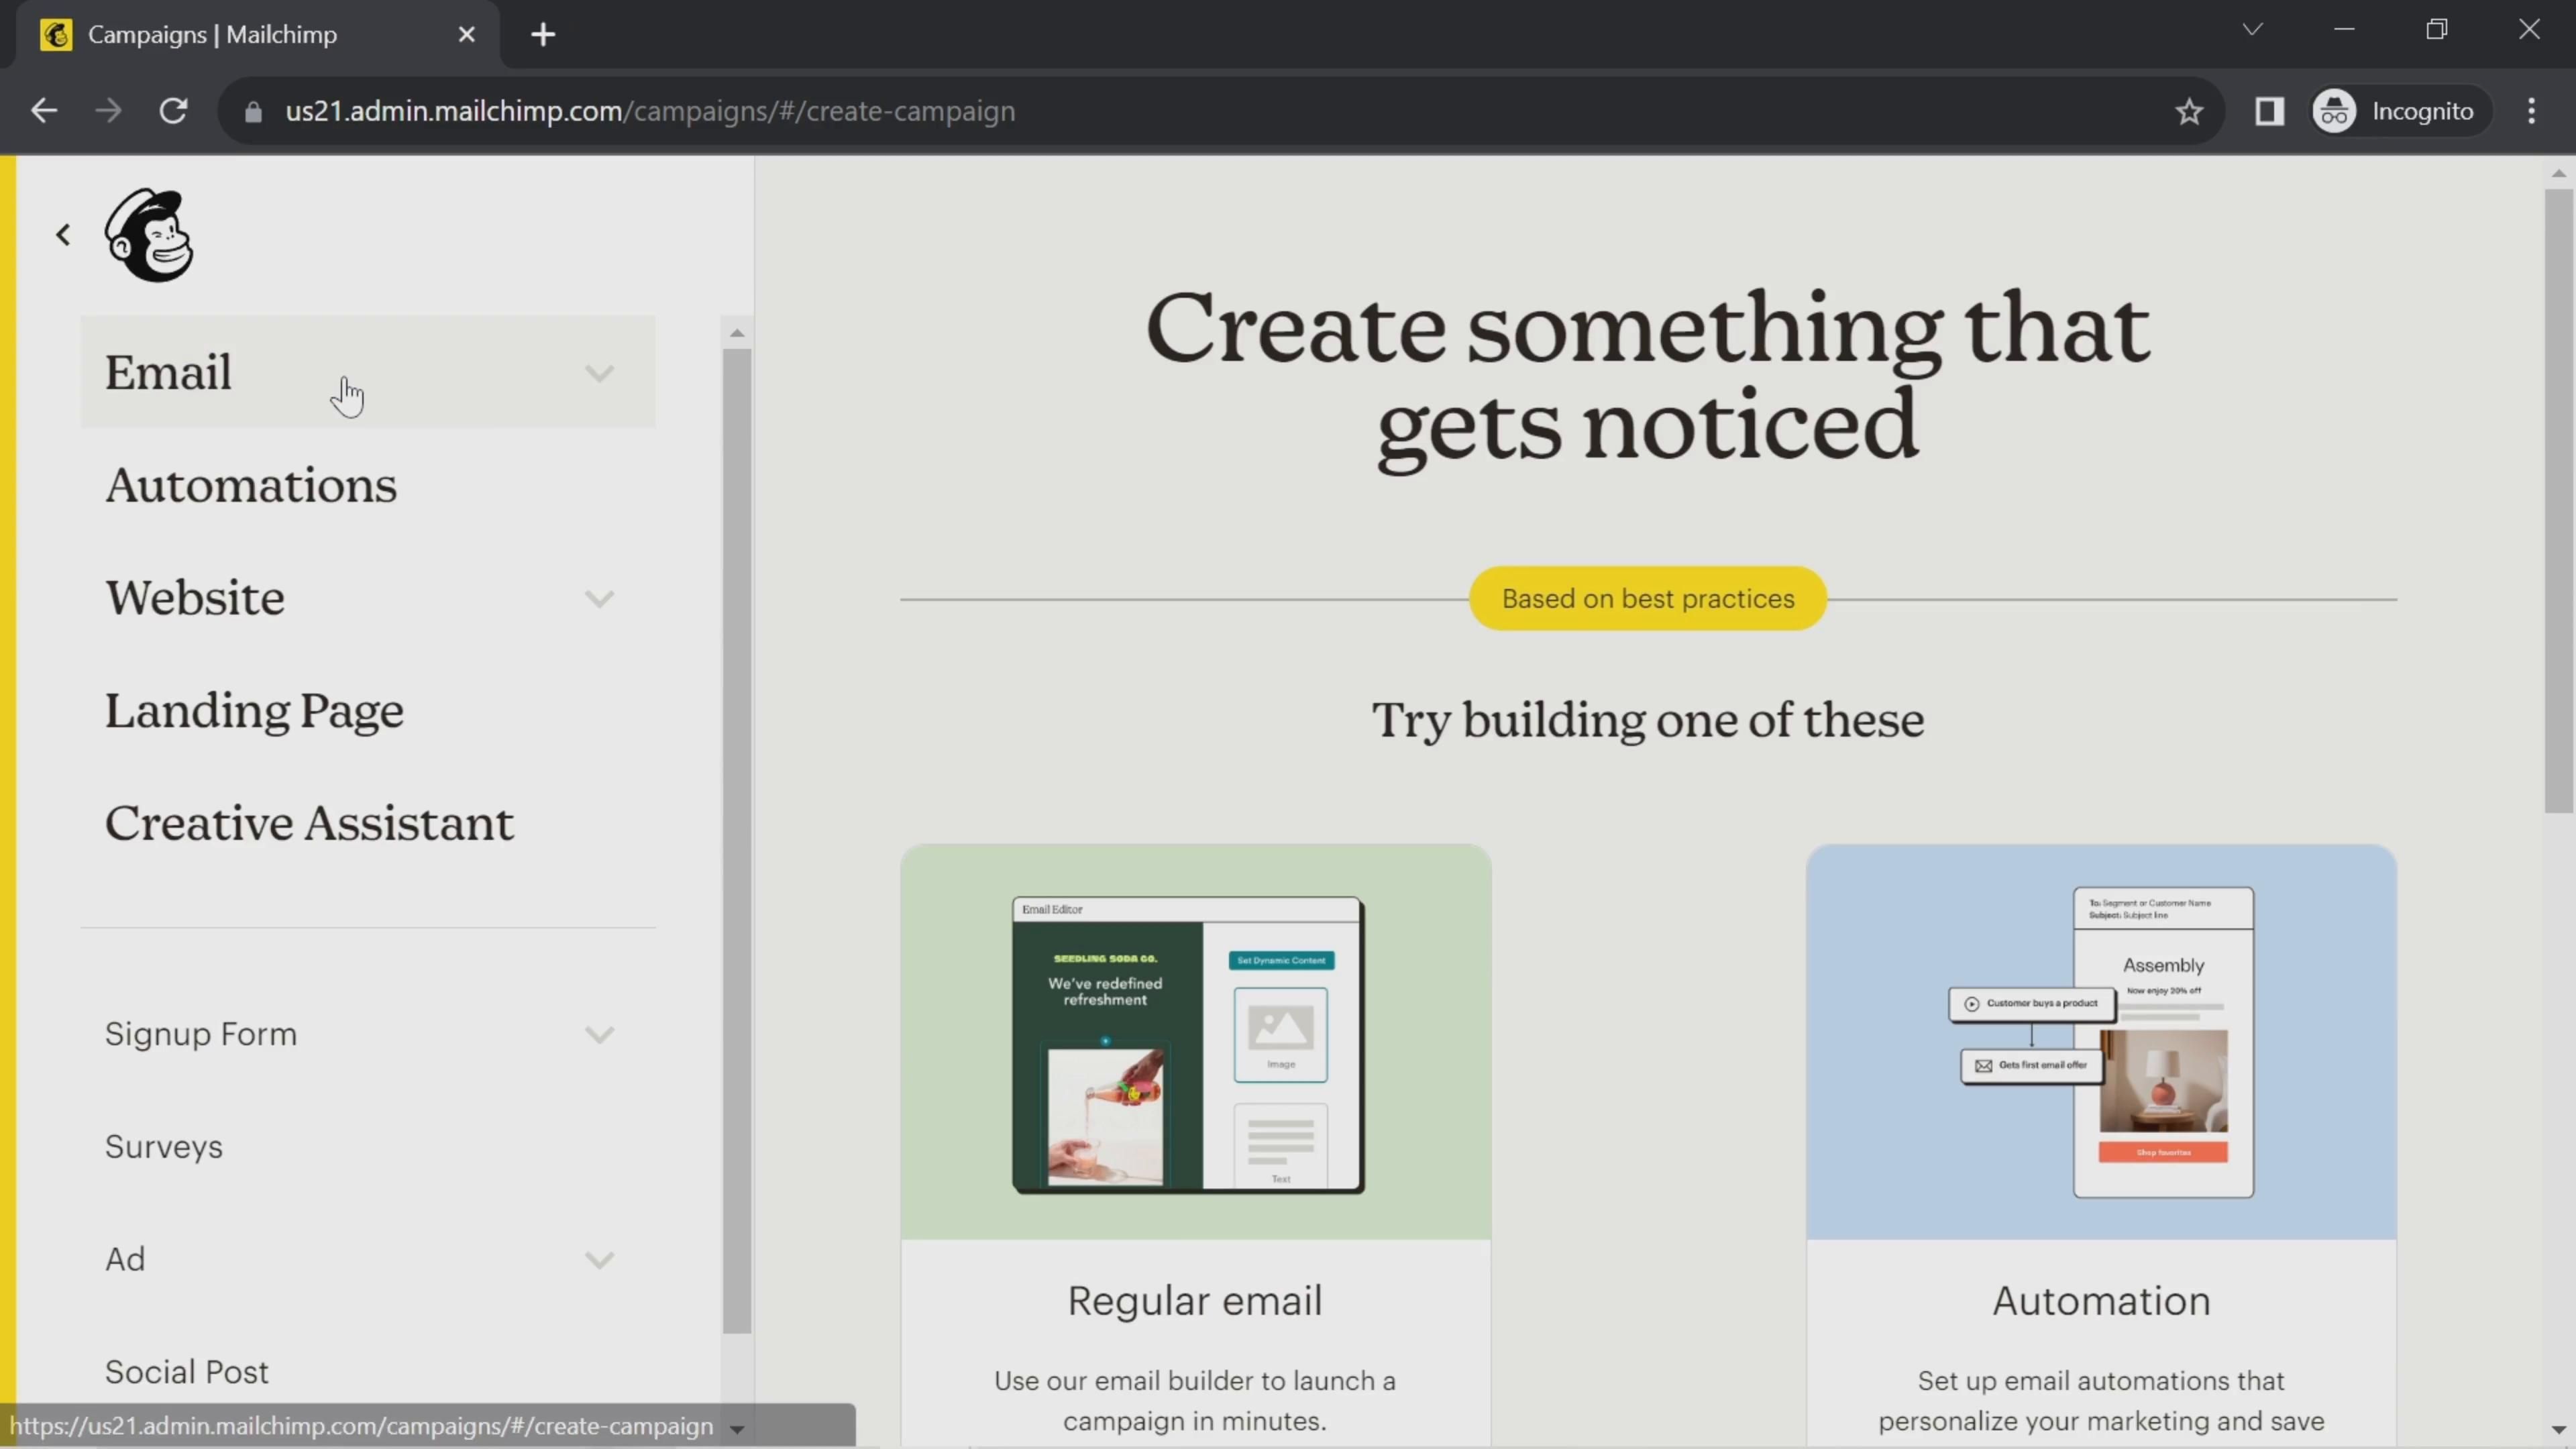The image size is (2576, 1449).
Task: Open the Surveys link
Action: (x=164, y=1146)
